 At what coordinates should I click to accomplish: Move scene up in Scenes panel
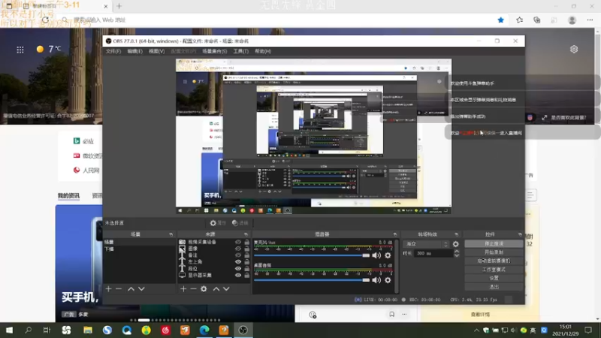coord(131,289)
